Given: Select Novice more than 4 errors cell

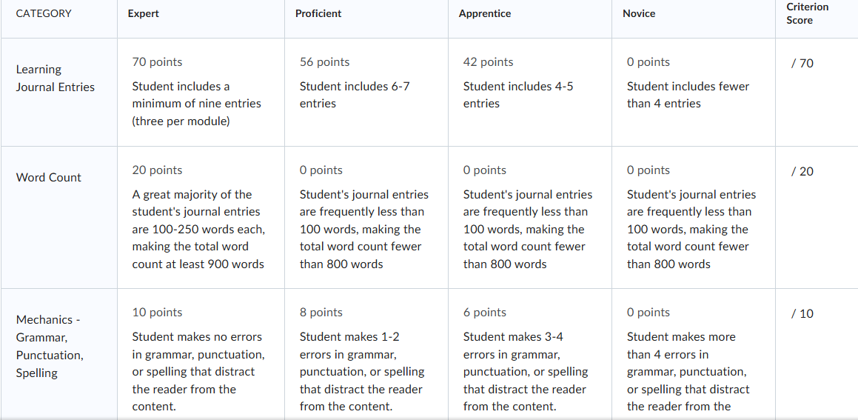Looking at the screenshot, I should (694, 354).
